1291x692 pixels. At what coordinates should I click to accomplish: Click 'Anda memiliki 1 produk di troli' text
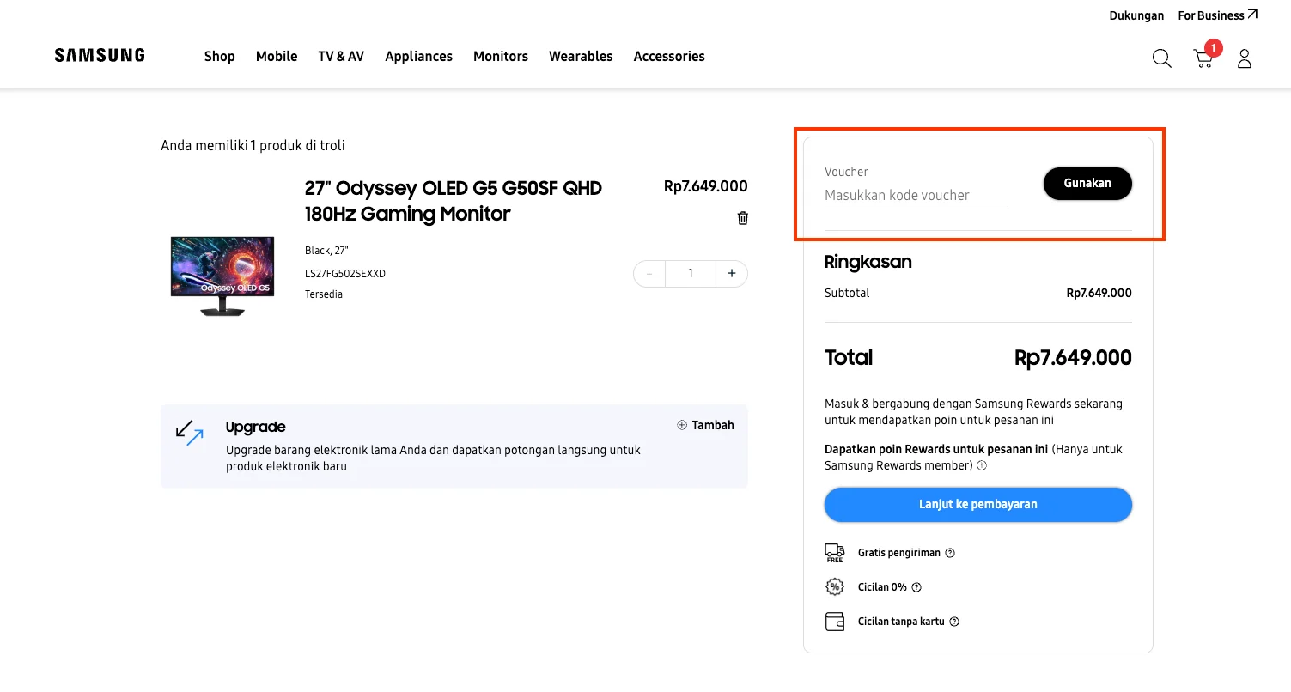coord(253,146)
